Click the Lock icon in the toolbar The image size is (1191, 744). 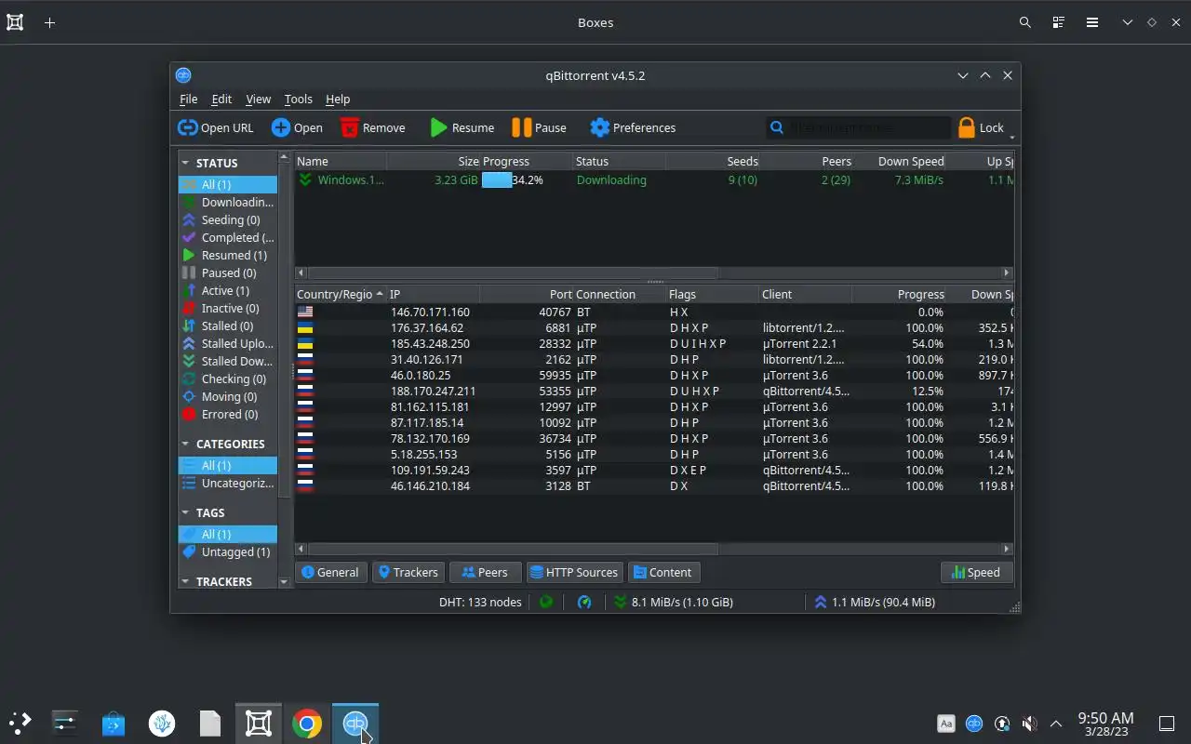pyautogui.click(x=981, y=127)
